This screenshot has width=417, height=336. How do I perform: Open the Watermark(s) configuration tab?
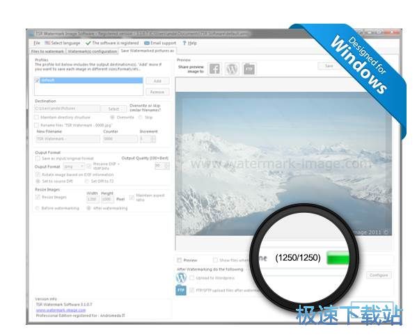point(93,51)
